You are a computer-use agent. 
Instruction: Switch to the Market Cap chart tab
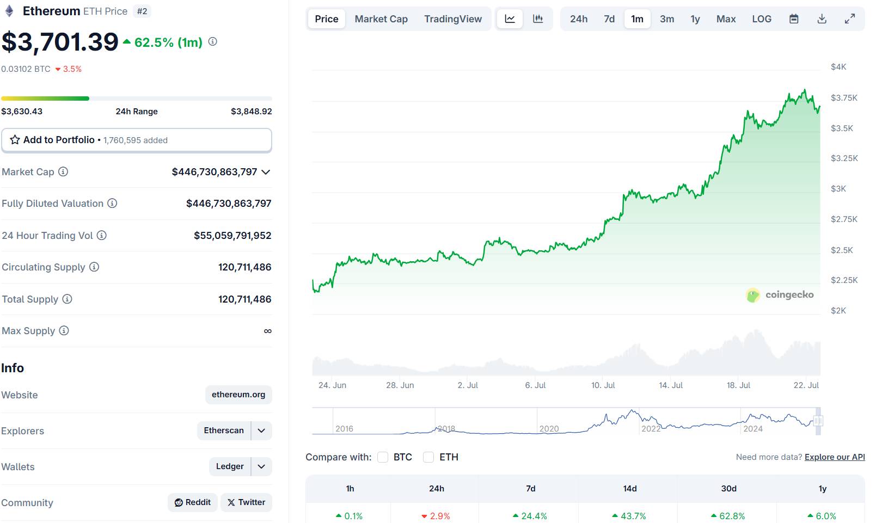tap(381, 19)
